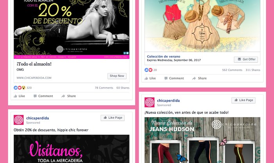The height and width of the screenshot is (163, 274).
Task: Open chicaperdida page name in hippie chic ad
Action: 38,118
